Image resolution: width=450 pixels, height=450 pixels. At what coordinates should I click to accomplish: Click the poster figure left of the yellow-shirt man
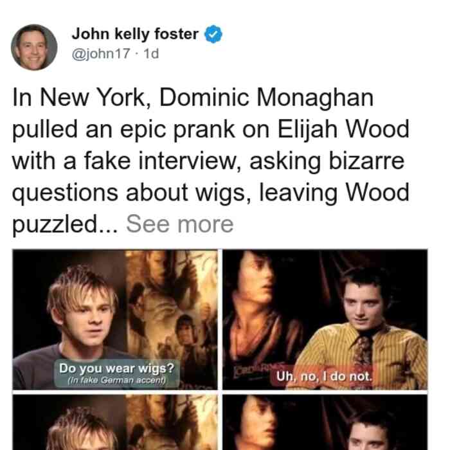pos(258,310)
